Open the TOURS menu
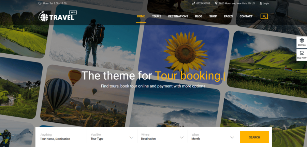The width and height of the screenshot is (307, 147). tap(157, 16)
